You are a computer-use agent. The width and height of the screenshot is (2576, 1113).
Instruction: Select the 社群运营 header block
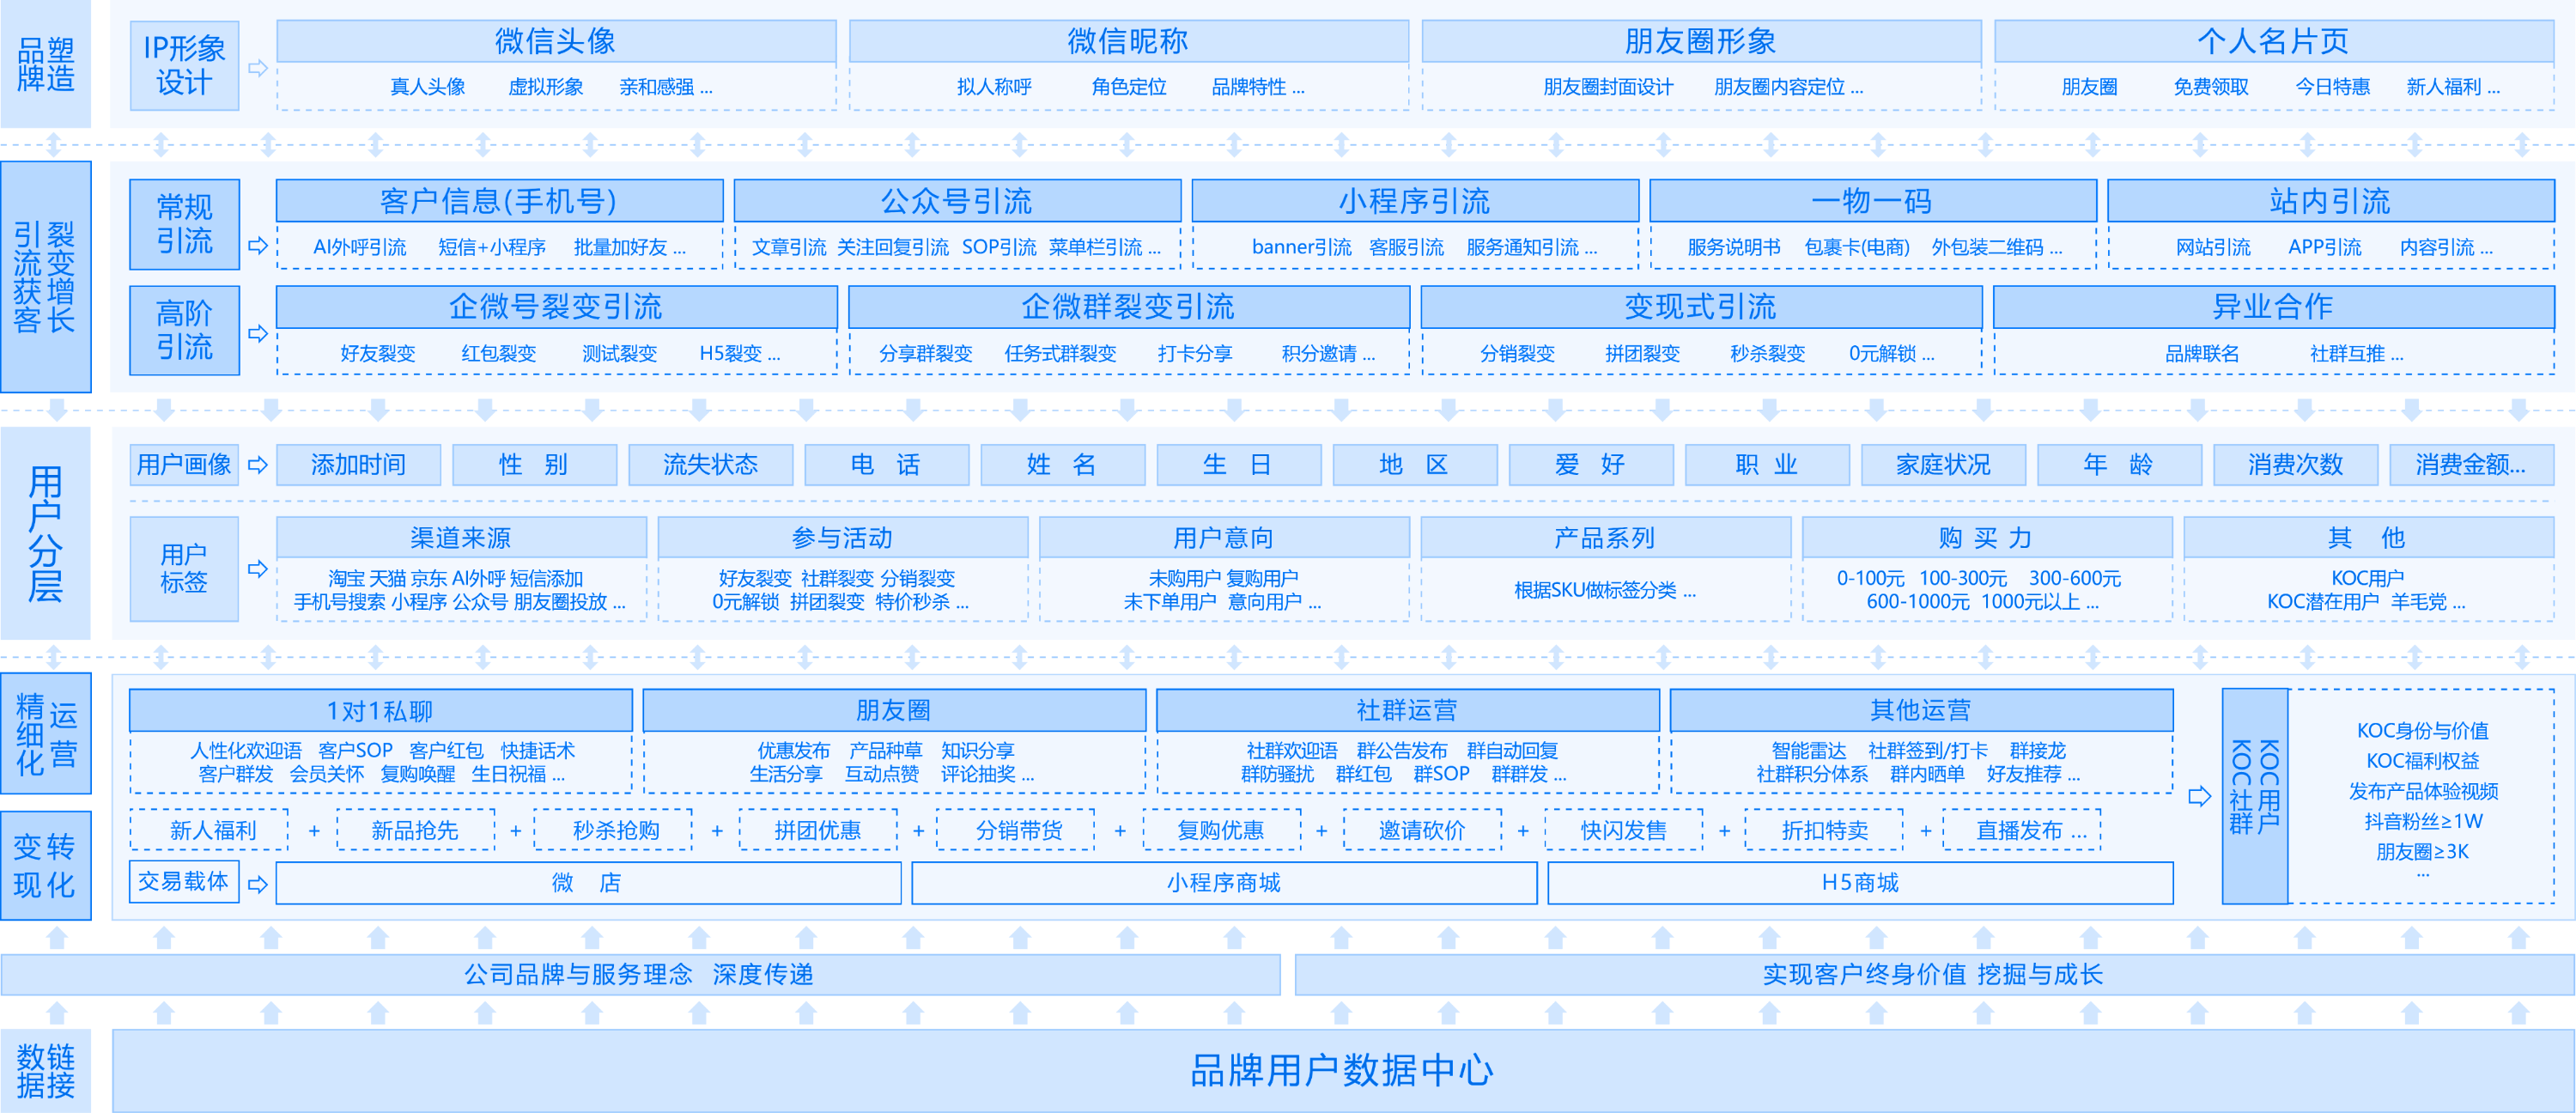click(1407, 710)
